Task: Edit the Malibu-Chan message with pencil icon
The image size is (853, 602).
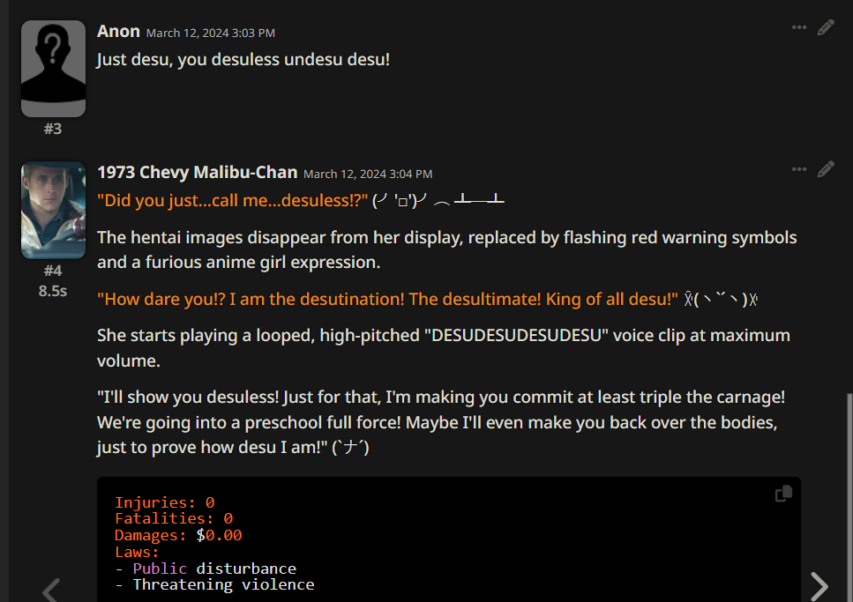Action: [x=826, y=169]
